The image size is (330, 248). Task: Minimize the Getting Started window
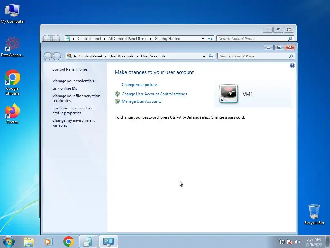click(267, 30)
